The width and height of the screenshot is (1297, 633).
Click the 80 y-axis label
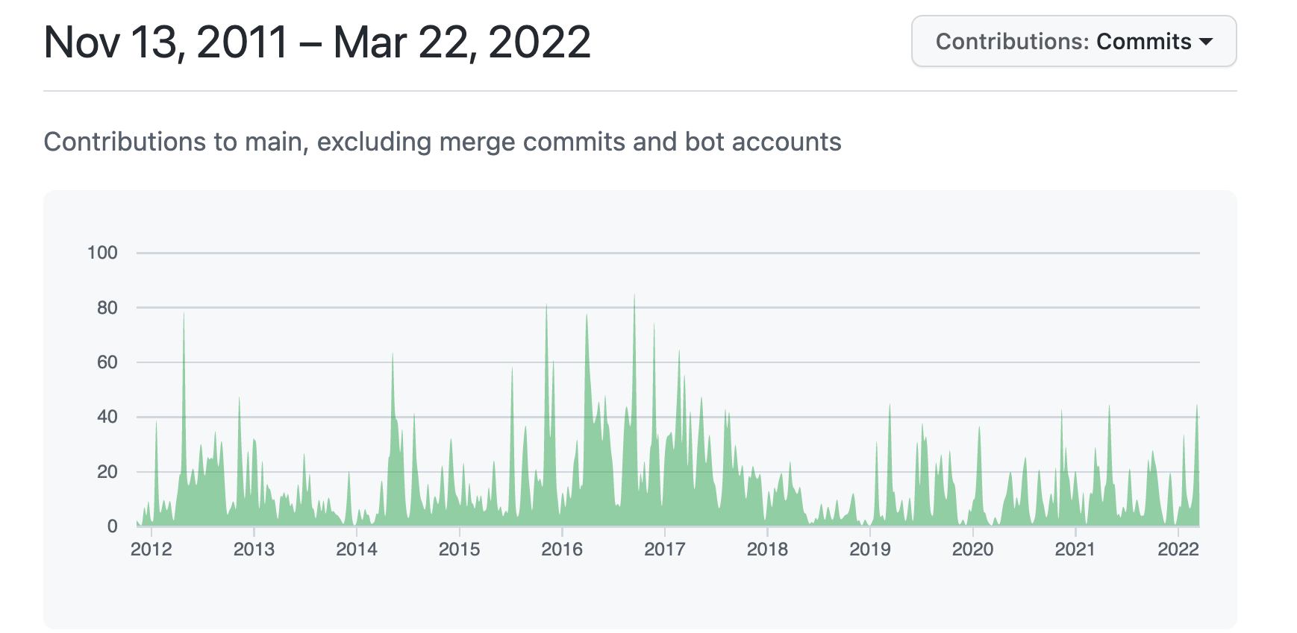(107, 307)
